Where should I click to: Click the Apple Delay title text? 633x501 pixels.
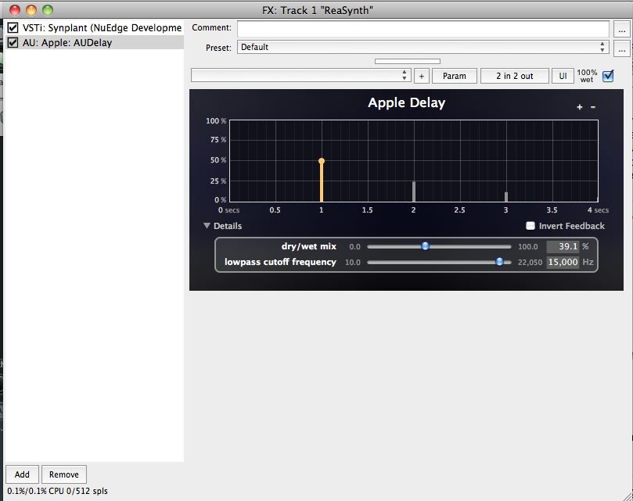click(x=407, y=102)
